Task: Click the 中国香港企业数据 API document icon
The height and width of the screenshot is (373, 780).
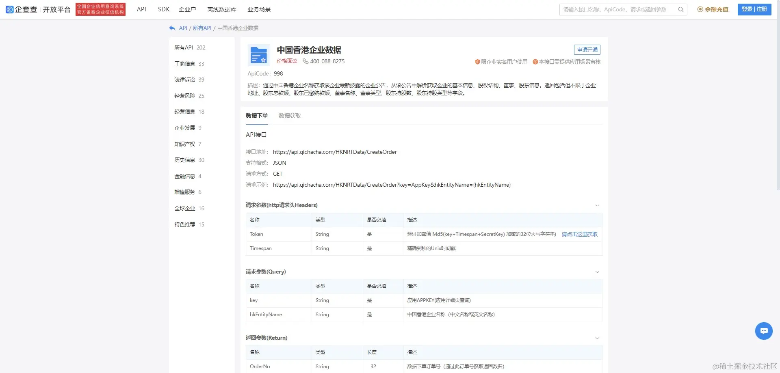Action: coord(259,55)
